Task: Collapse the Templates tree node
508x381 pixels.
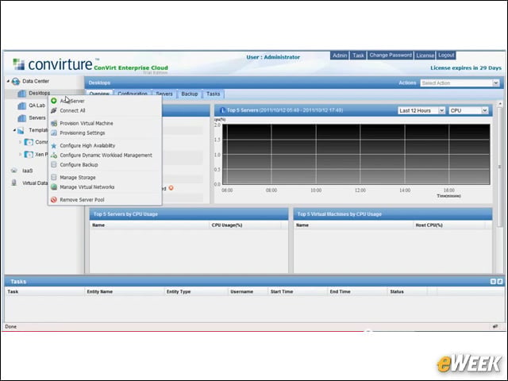Action: (x=14, y=130)
